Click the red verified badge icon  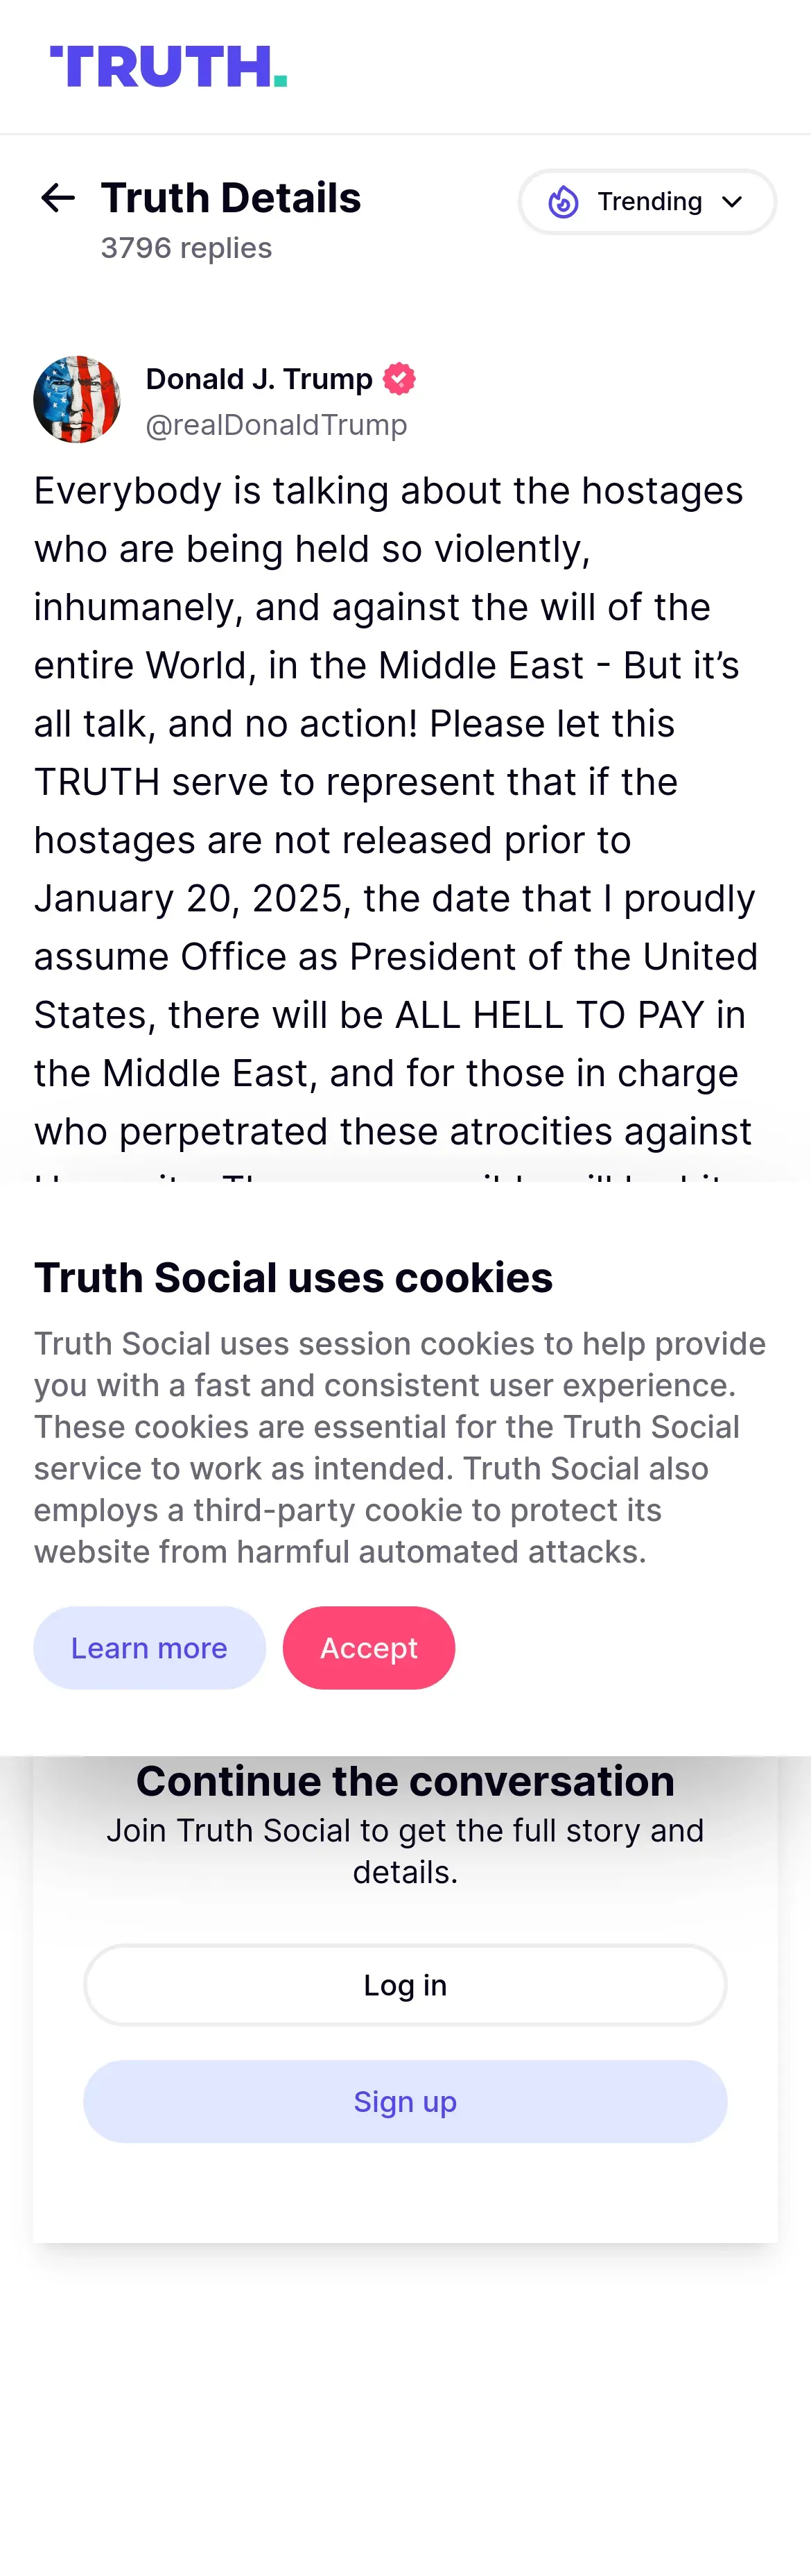tap(399, 379)
